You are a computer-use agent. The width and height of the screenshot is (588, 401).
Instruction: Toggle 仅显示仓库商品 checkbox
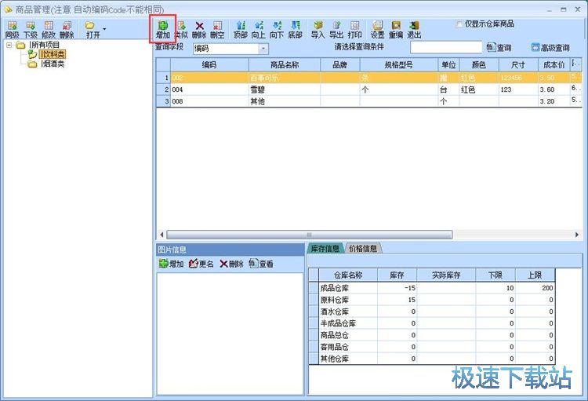[x=459, y=24]
